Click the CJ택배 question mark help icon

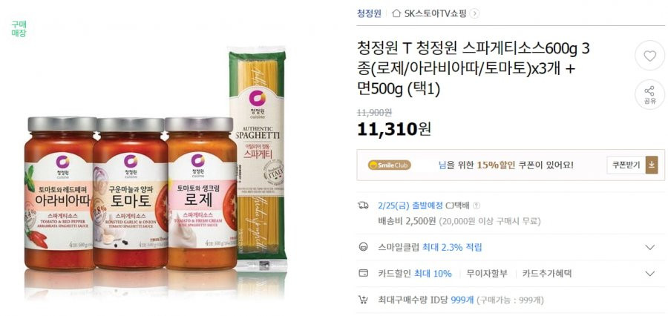coord(477,205)
